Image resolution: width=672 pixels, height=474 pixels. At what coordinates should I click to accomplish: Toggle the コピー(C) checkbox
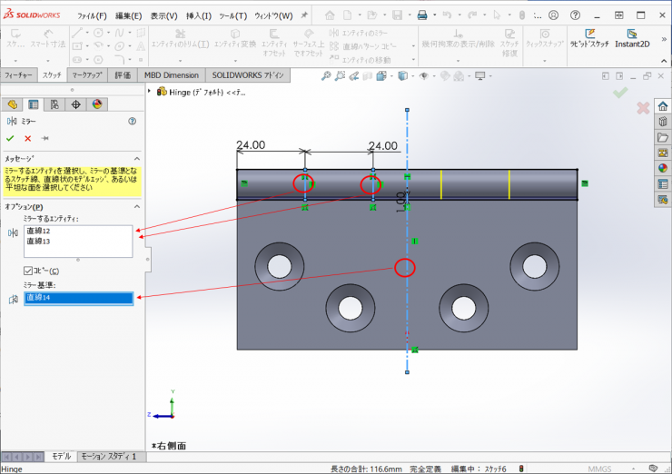pos(29,271)
